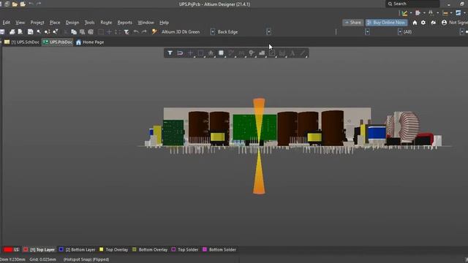468x263 pixels.
Task: Click the Align objects icon in Active Bar
Action: pos(211,53)
